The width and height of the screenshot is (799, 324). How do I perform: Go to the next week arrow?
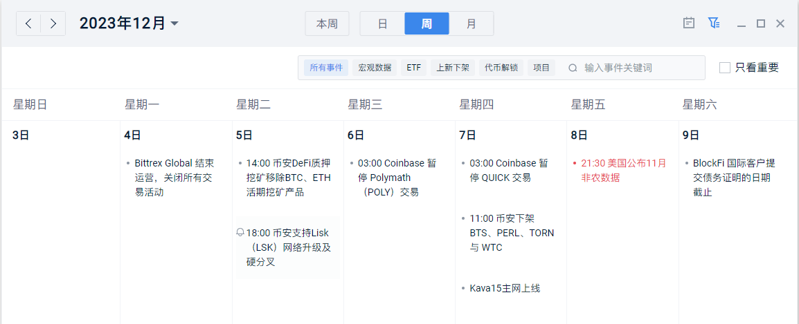pos(53,23)
